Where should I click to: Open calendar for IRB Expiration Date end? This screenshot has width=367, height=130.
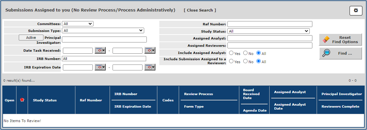click(x=150, y=67)
